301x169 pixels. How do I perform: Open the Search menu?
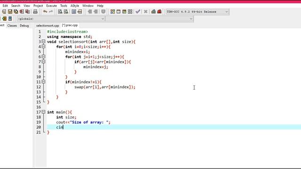pos(16,6)
